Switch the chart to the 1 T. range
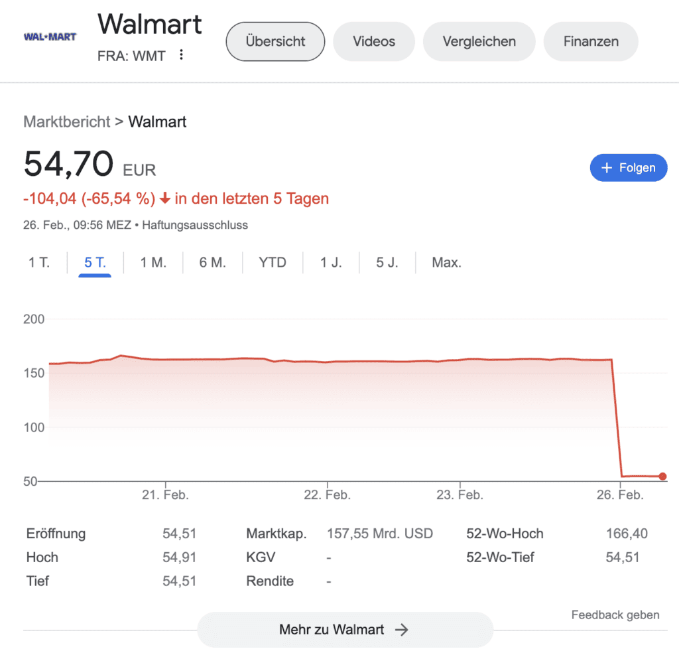This screenshot has height=657, width=679. coord(38,262)
